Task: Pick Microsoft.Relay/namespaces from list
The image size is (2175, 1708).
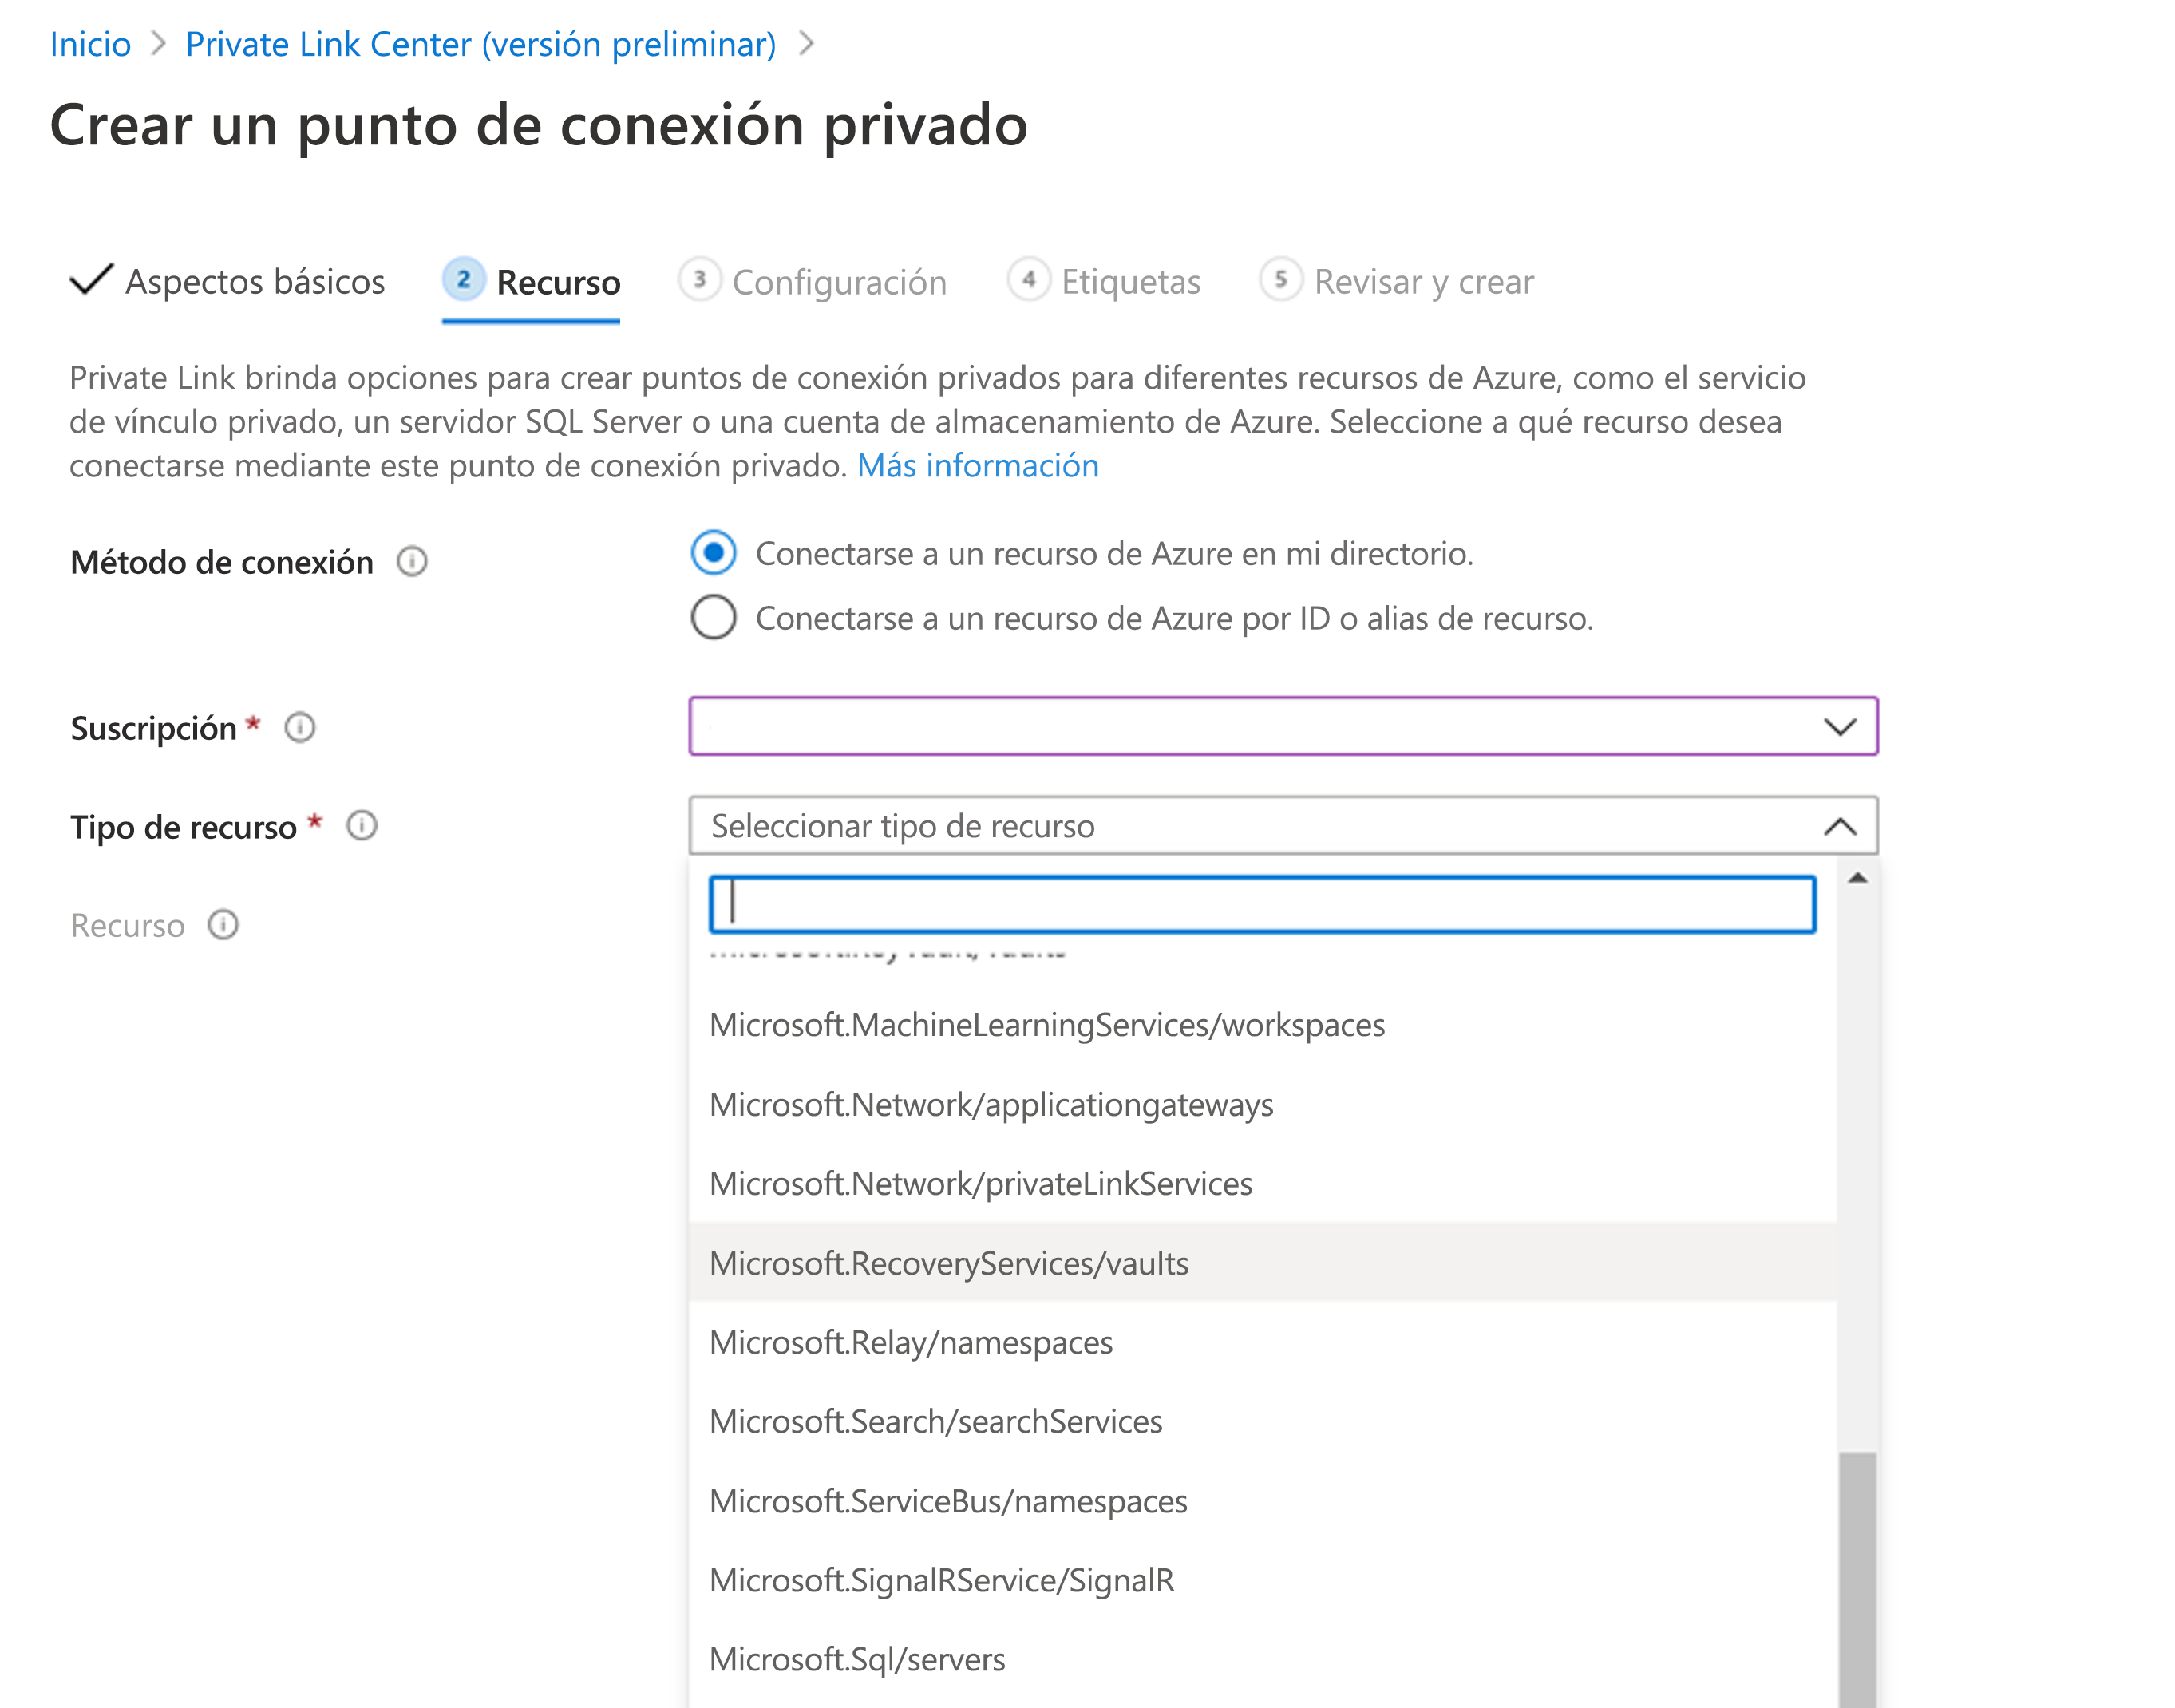Action: (1262, 1342)
